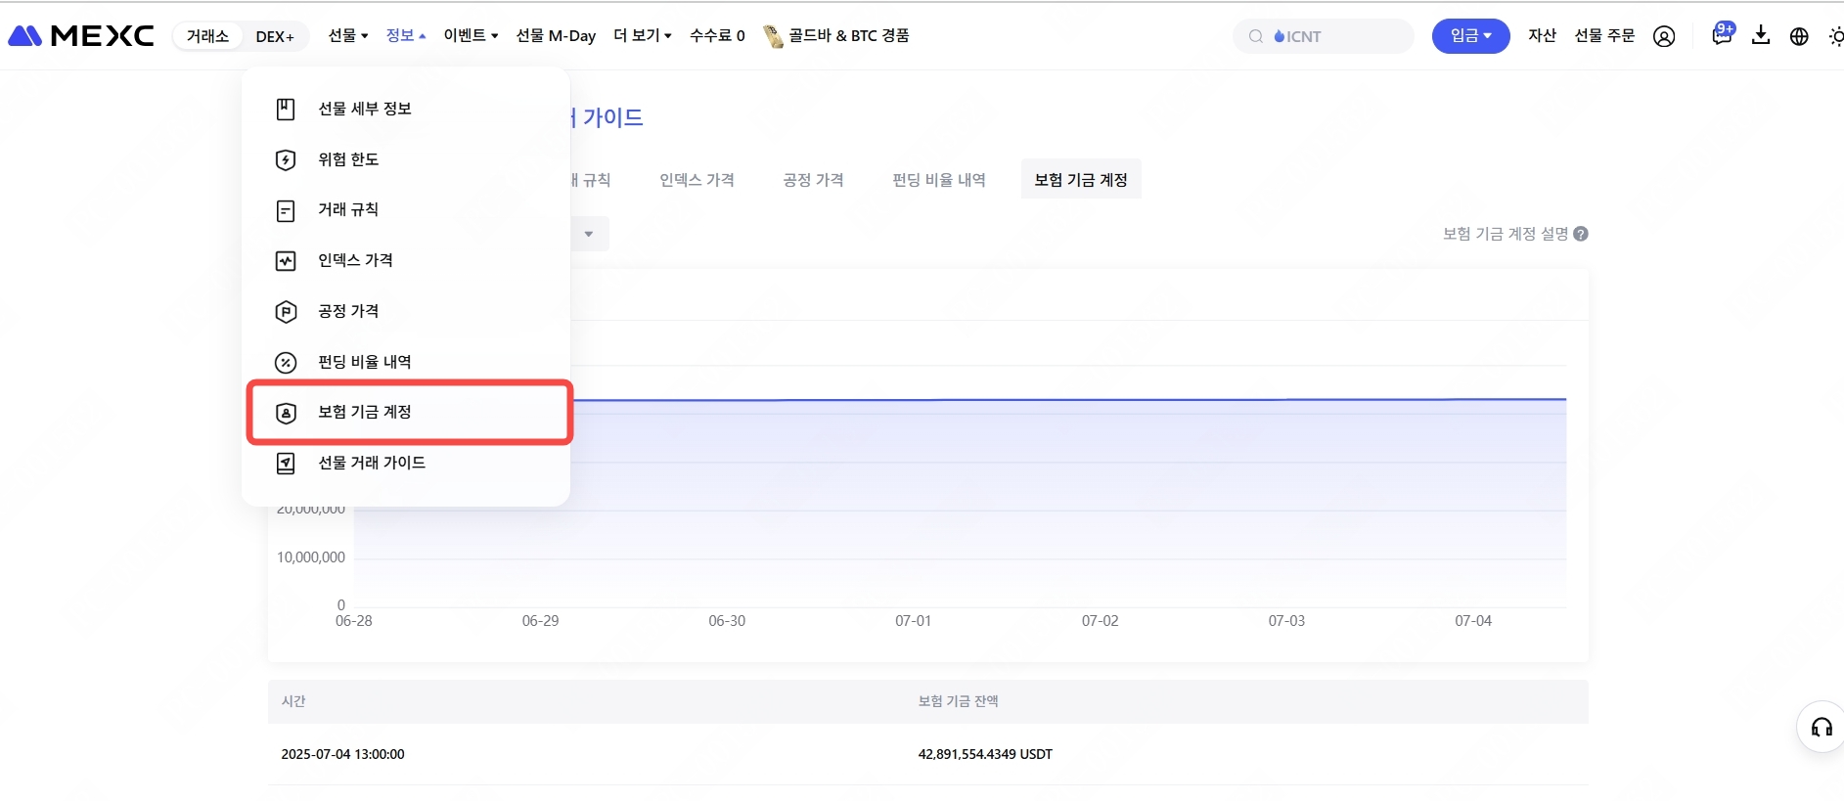The height and width of the screenshot is (801, 1844).
Task: Open the user profile icon
Action: pos(1663,36)
